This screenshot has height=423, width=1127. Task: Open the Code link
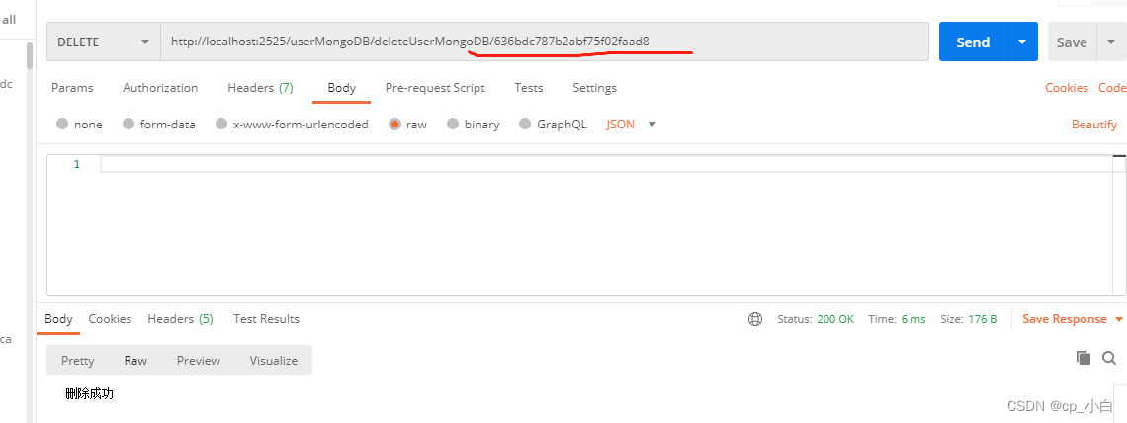[1112, 88]
